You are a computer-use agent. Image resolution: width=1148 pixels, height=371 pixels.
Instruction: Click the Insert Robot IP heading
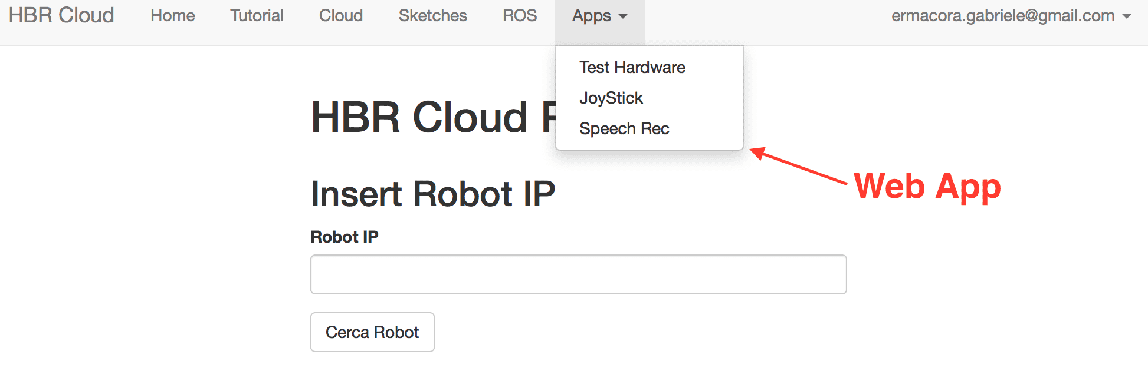[432, 194]
